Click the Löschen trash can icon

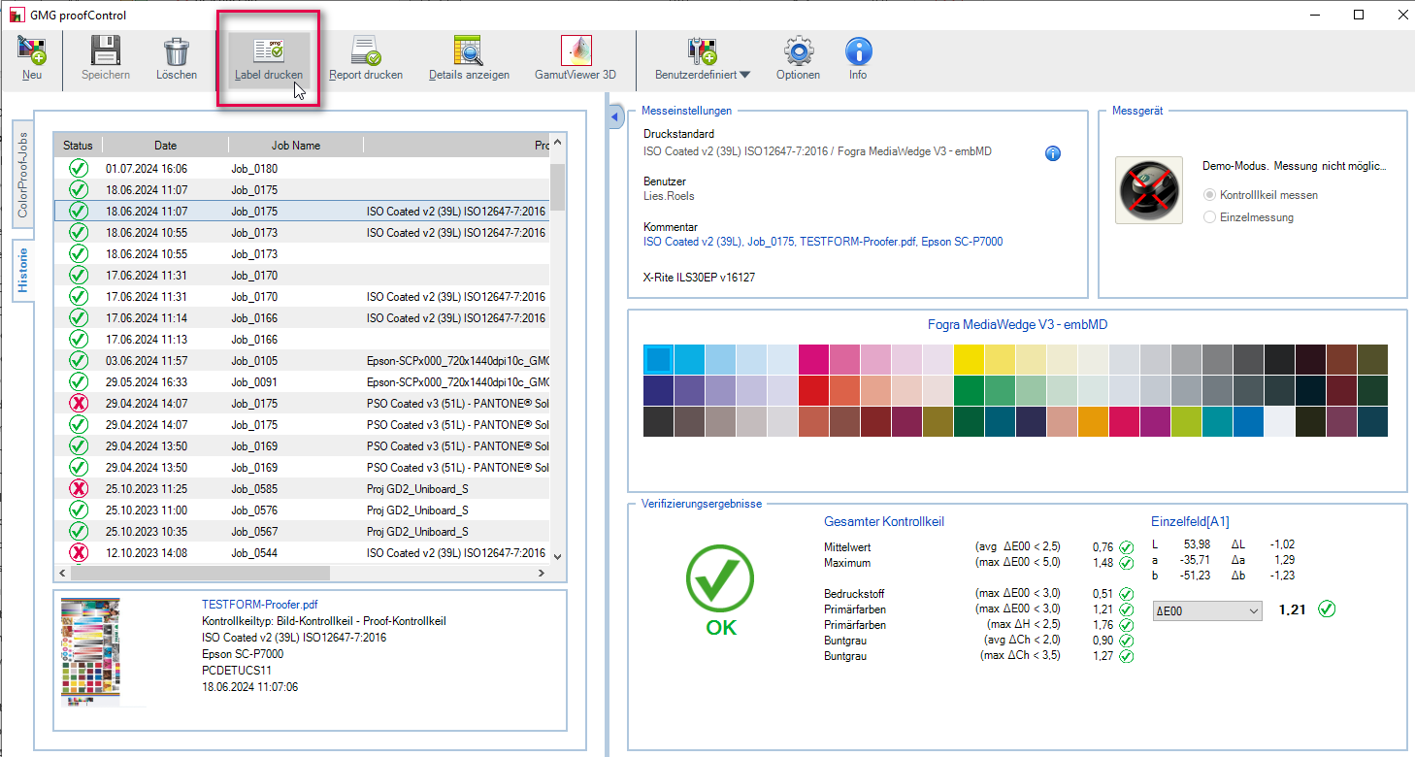(x=177, y=50)
